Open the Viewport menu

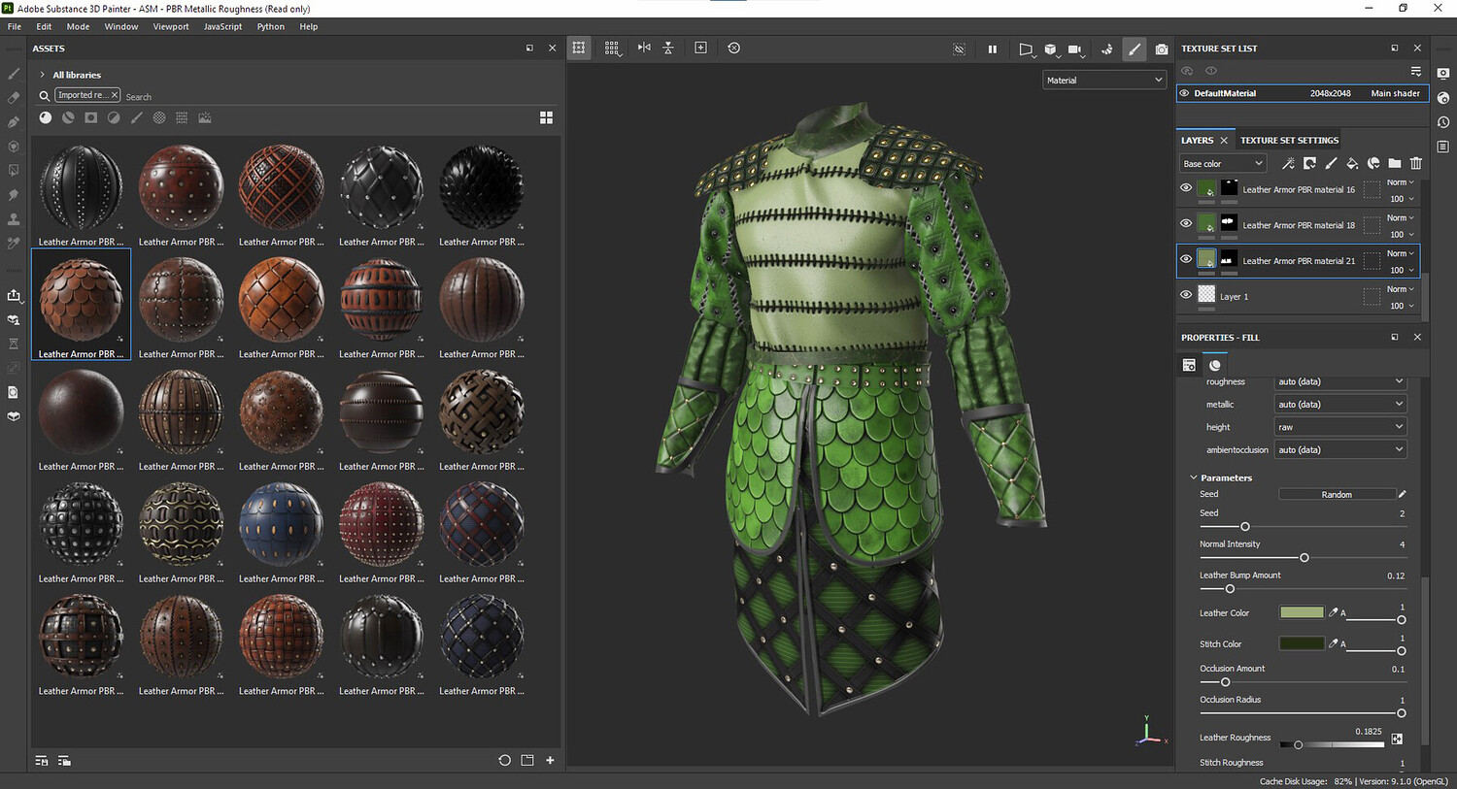click(170, 26)
